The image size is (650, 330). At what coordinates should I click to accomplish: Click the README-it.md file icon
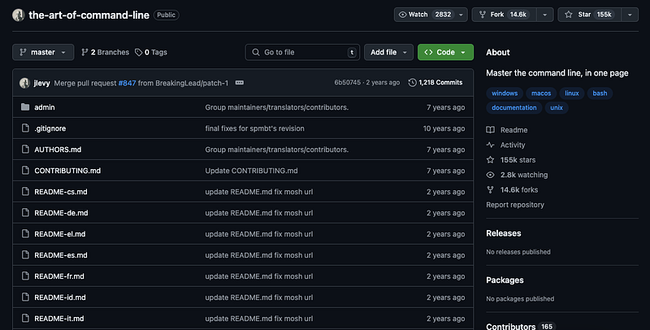click(x=25, y=319)
